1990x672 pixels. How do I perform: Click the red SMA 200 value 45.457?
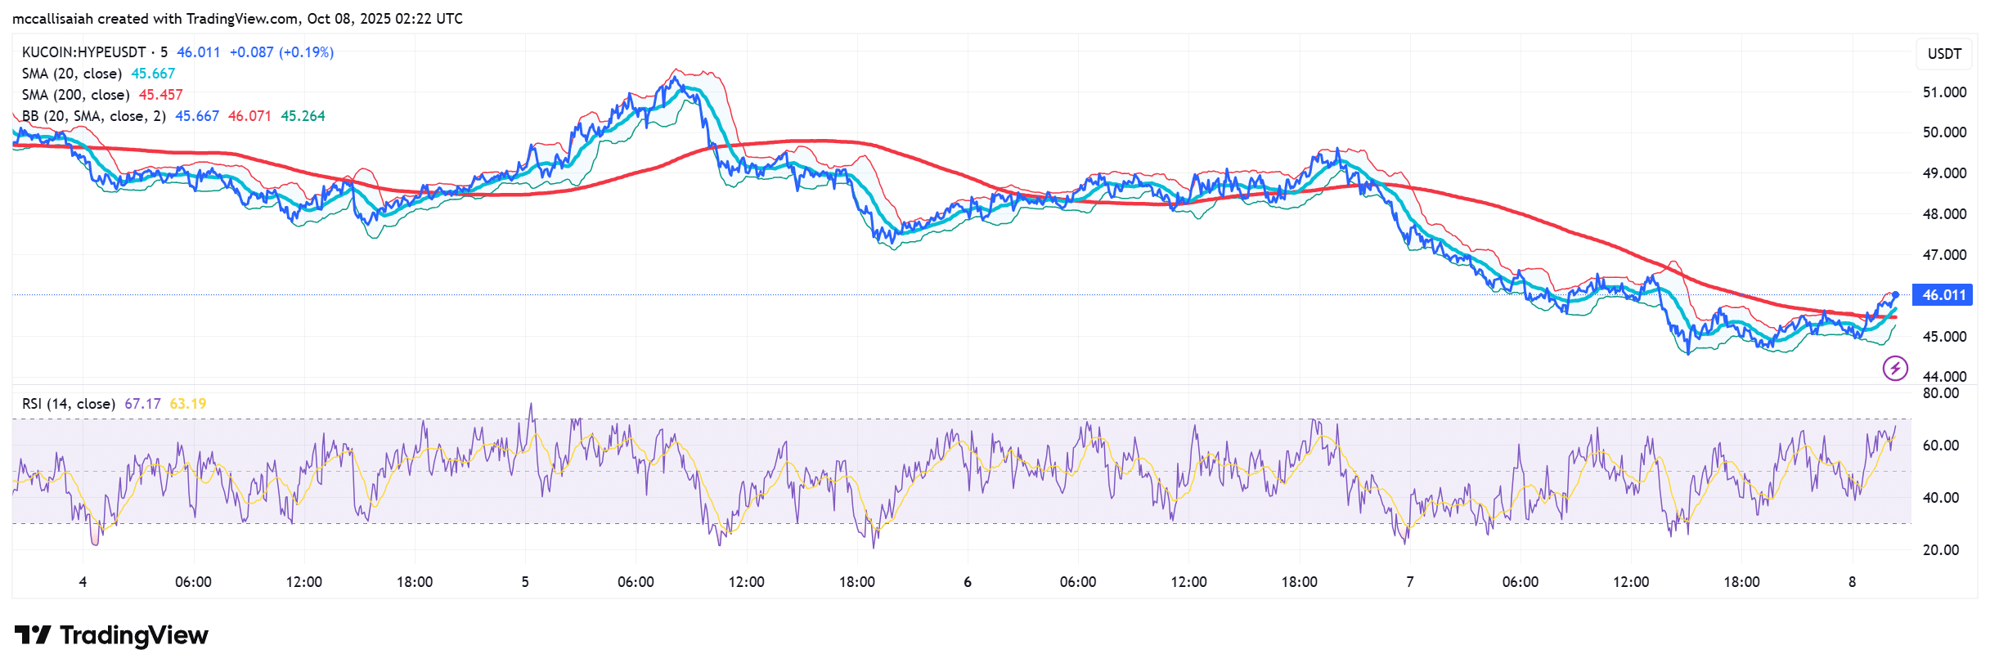click(x=161, y=95)
